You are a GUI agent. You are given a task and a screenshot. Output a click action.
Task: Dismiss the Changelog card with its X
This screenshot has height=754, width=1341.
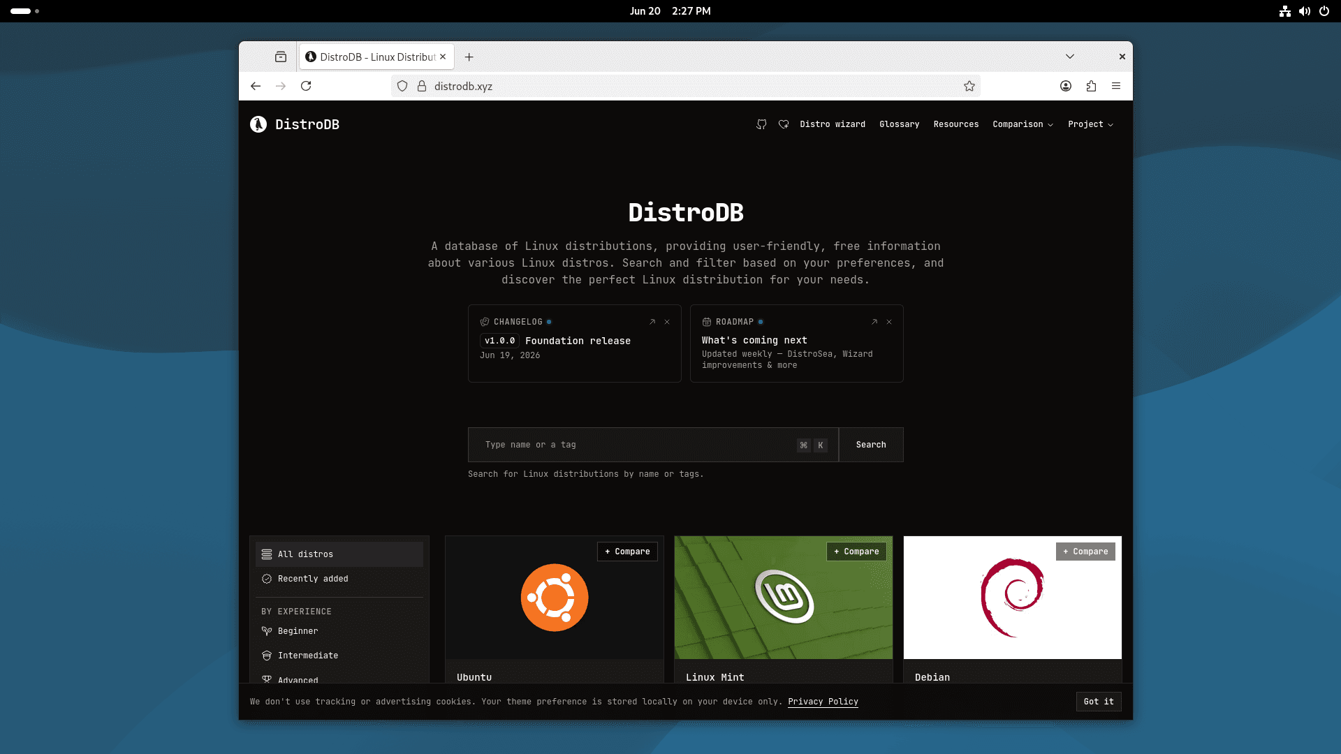coord(667,322)
